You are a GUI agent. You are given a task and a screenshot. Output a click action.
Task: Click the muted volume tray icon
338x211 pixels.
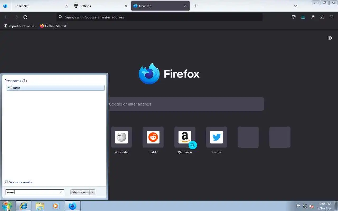(311, 206)
